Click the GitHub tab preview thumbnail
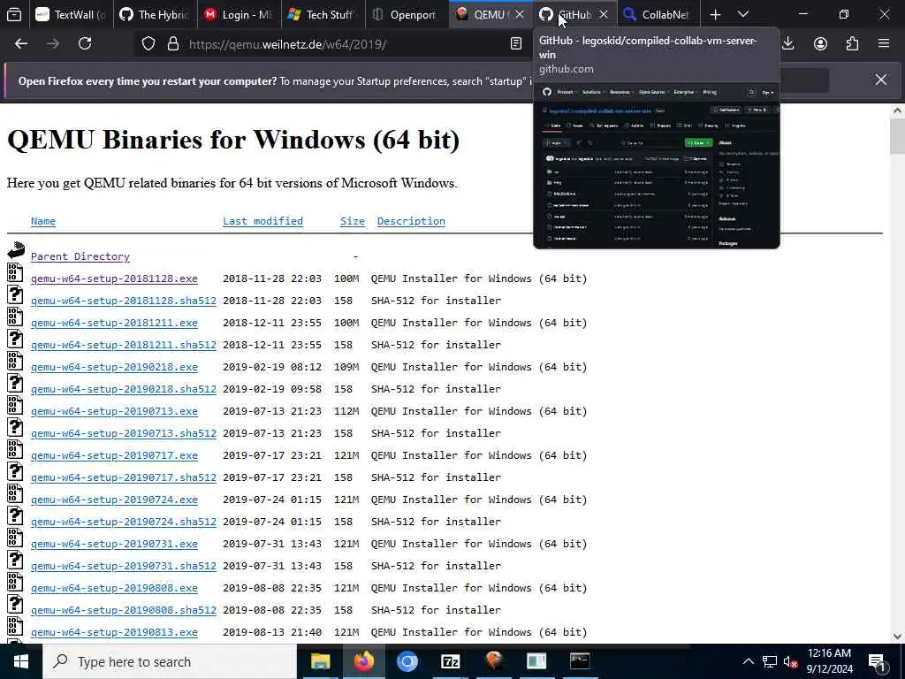The height and width of the screenshot is (679, 905). [657, 165]
